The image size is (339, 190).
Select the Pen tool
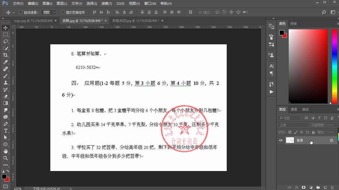[x=5, y=124]
